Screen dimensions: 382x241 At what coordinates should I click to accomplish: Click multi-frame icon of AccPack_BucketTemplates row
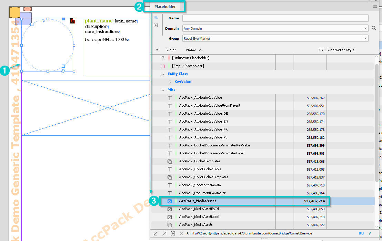(170, 162)
